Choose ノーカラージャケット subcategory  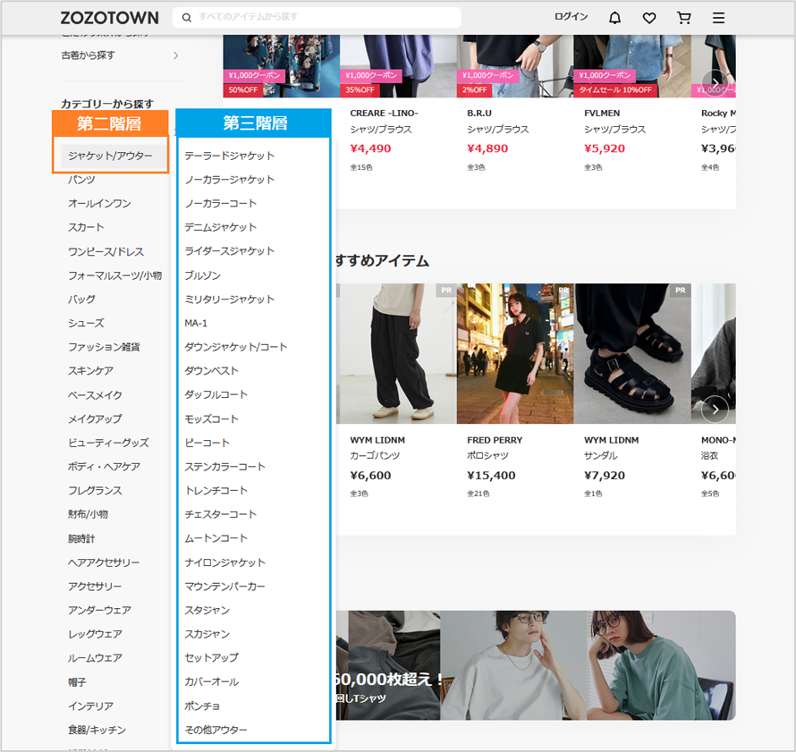coord(230,180)
